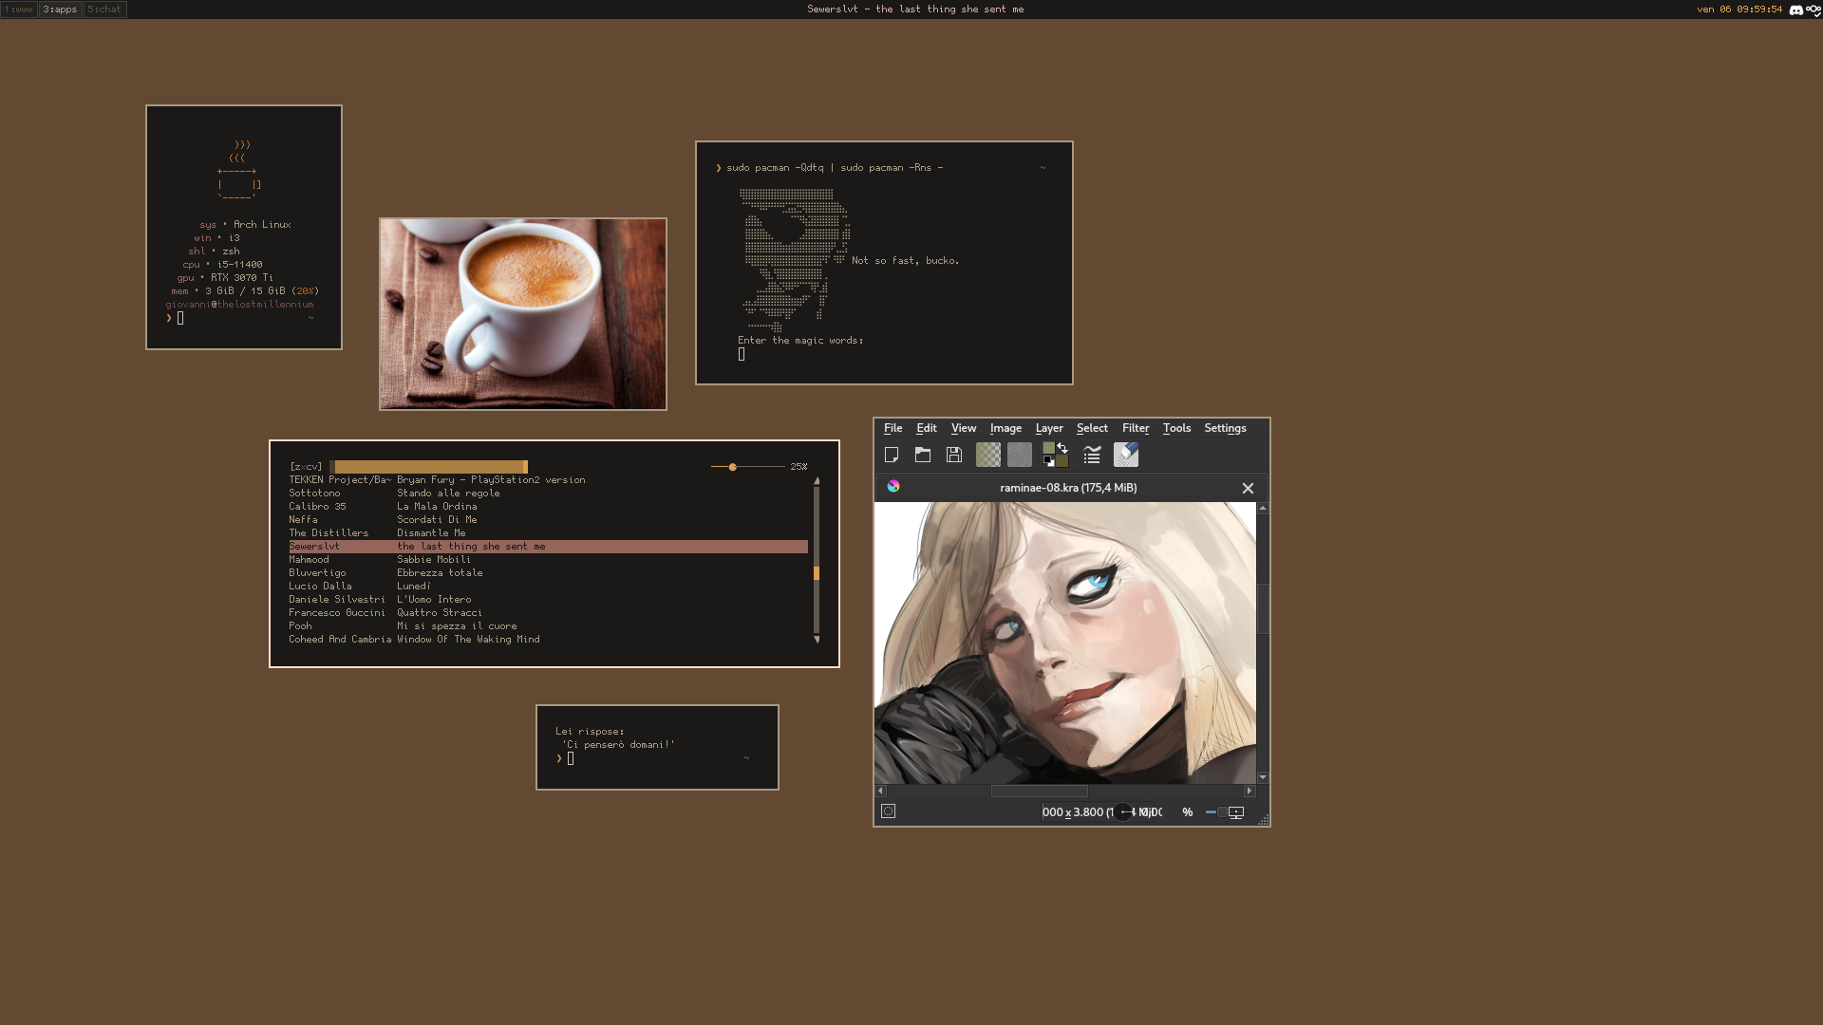Viewport: 1823px width, 1025px height.
Task: Click the canvas scroll-right arrow
Action: (x=1250, y=791)
